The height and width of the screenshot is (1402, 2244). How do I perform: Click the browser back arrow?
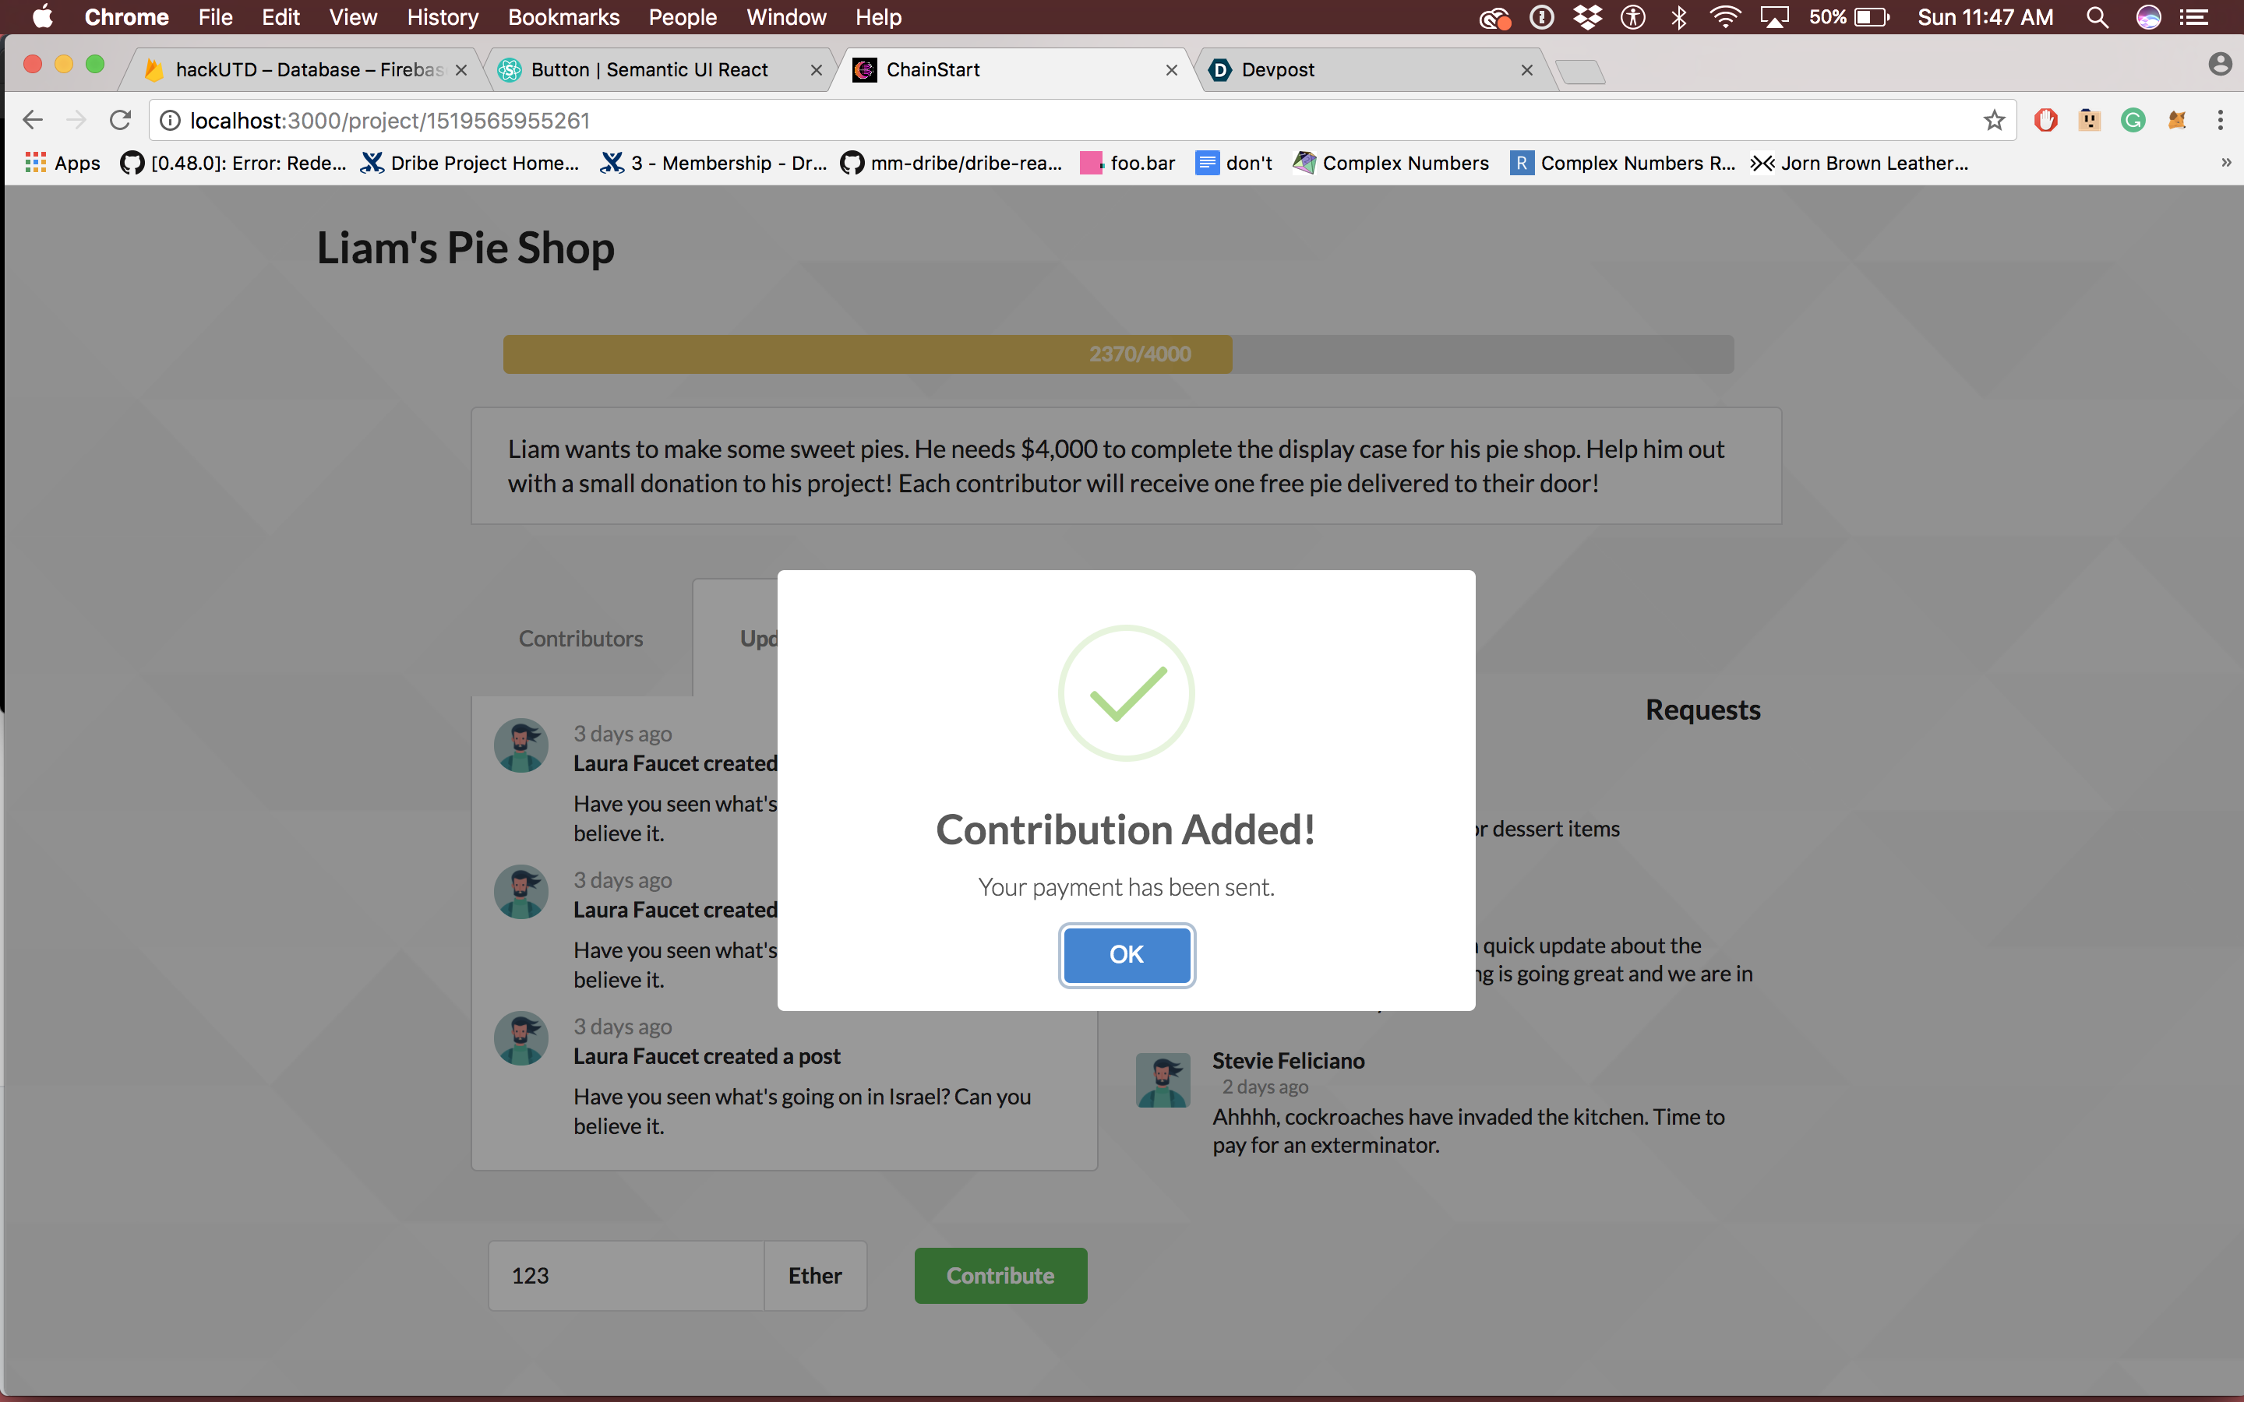33,121
